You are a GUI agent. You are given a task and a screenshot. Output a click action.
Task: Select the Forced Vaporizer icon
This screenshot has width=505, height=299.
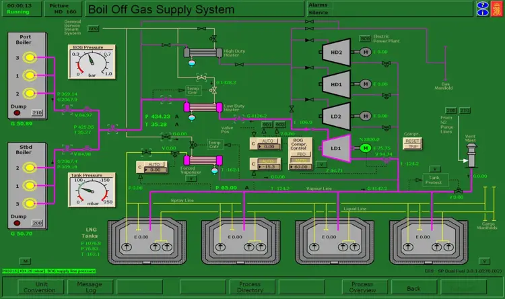pyautogui.click(x=208, y=160)
